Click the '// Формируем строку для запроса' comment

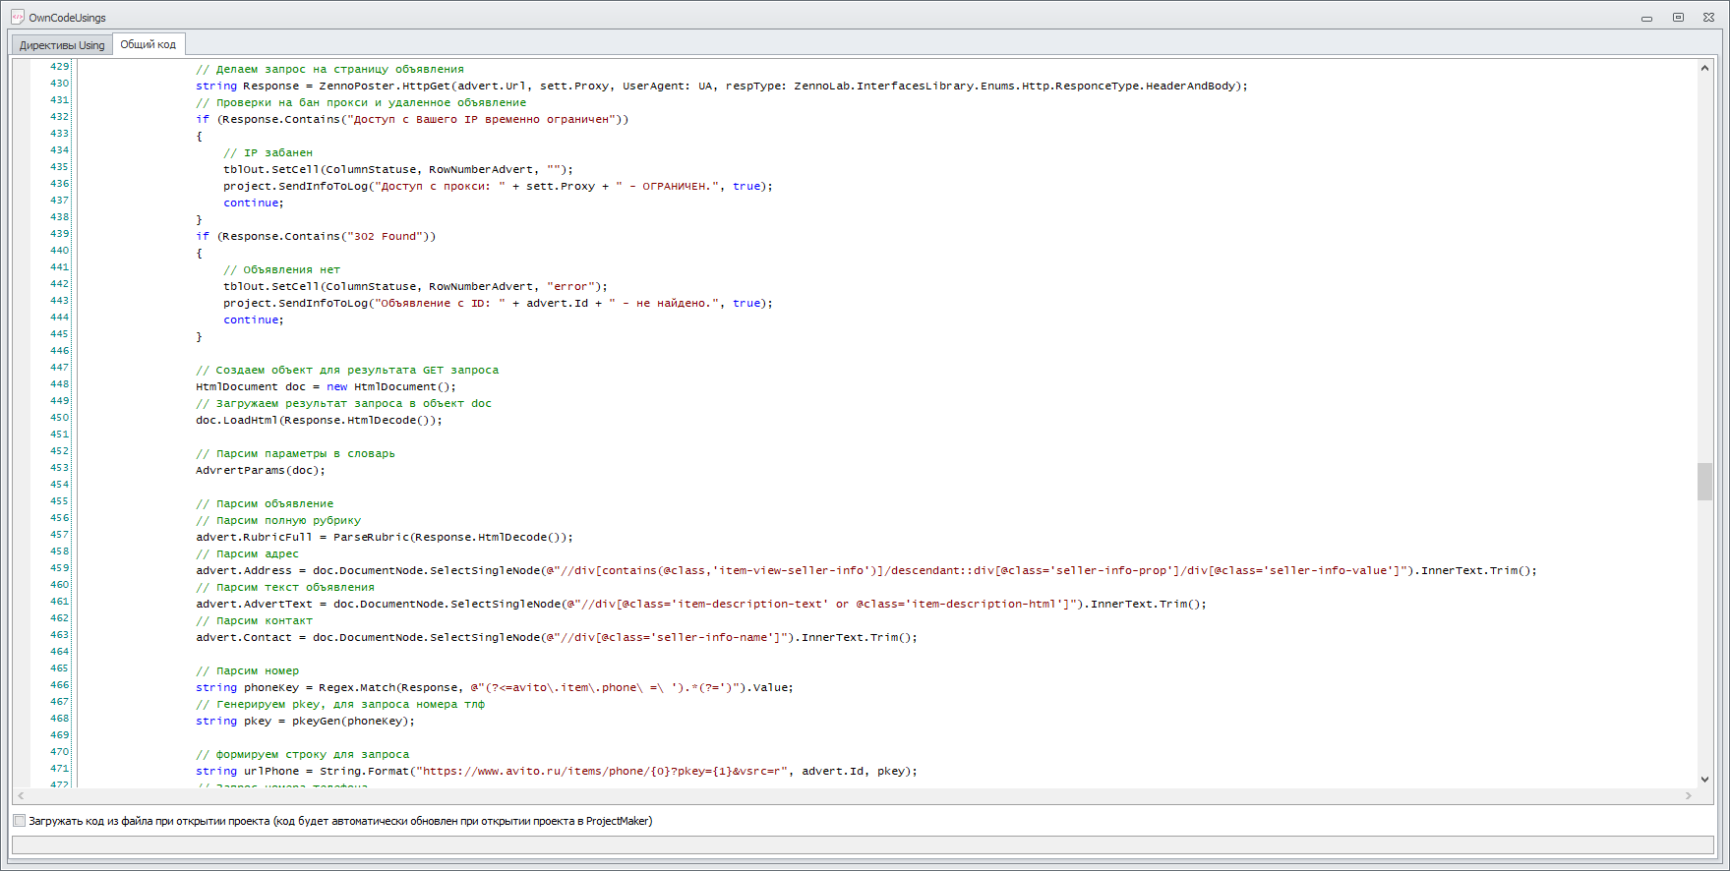302,755
